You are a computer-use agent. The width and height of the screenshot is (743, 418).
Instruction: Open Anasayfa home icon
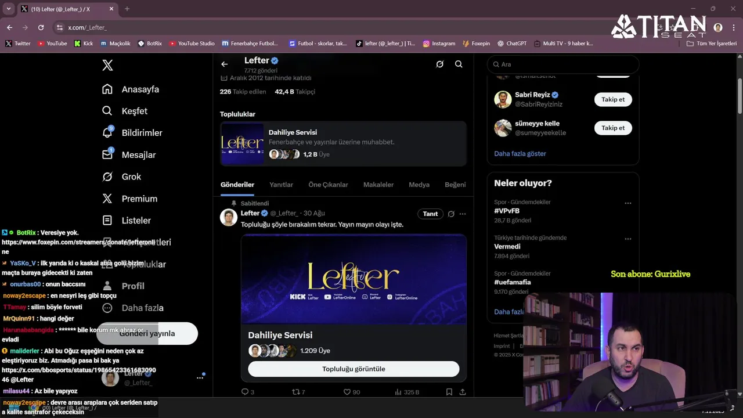coord(107,89)
